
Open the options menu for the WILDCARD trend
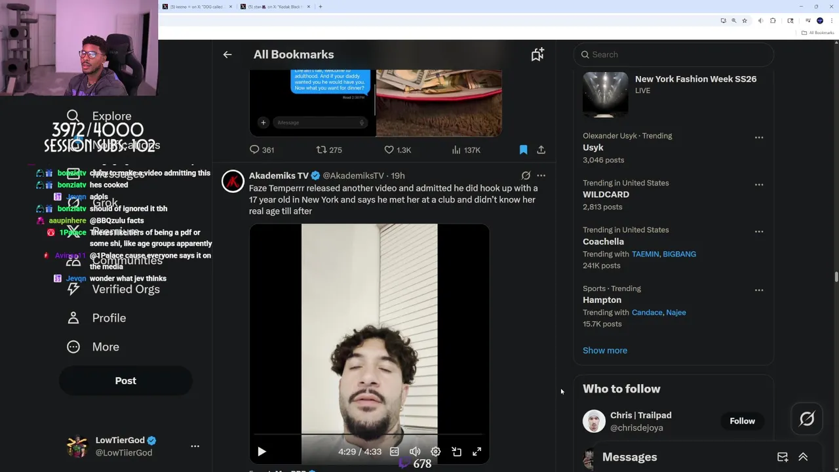click(759, 185)
